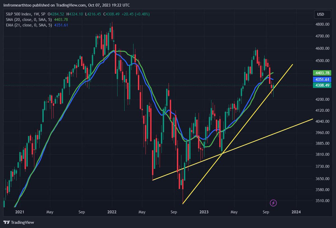Click the 2021 label on time axis

(20, 212)
